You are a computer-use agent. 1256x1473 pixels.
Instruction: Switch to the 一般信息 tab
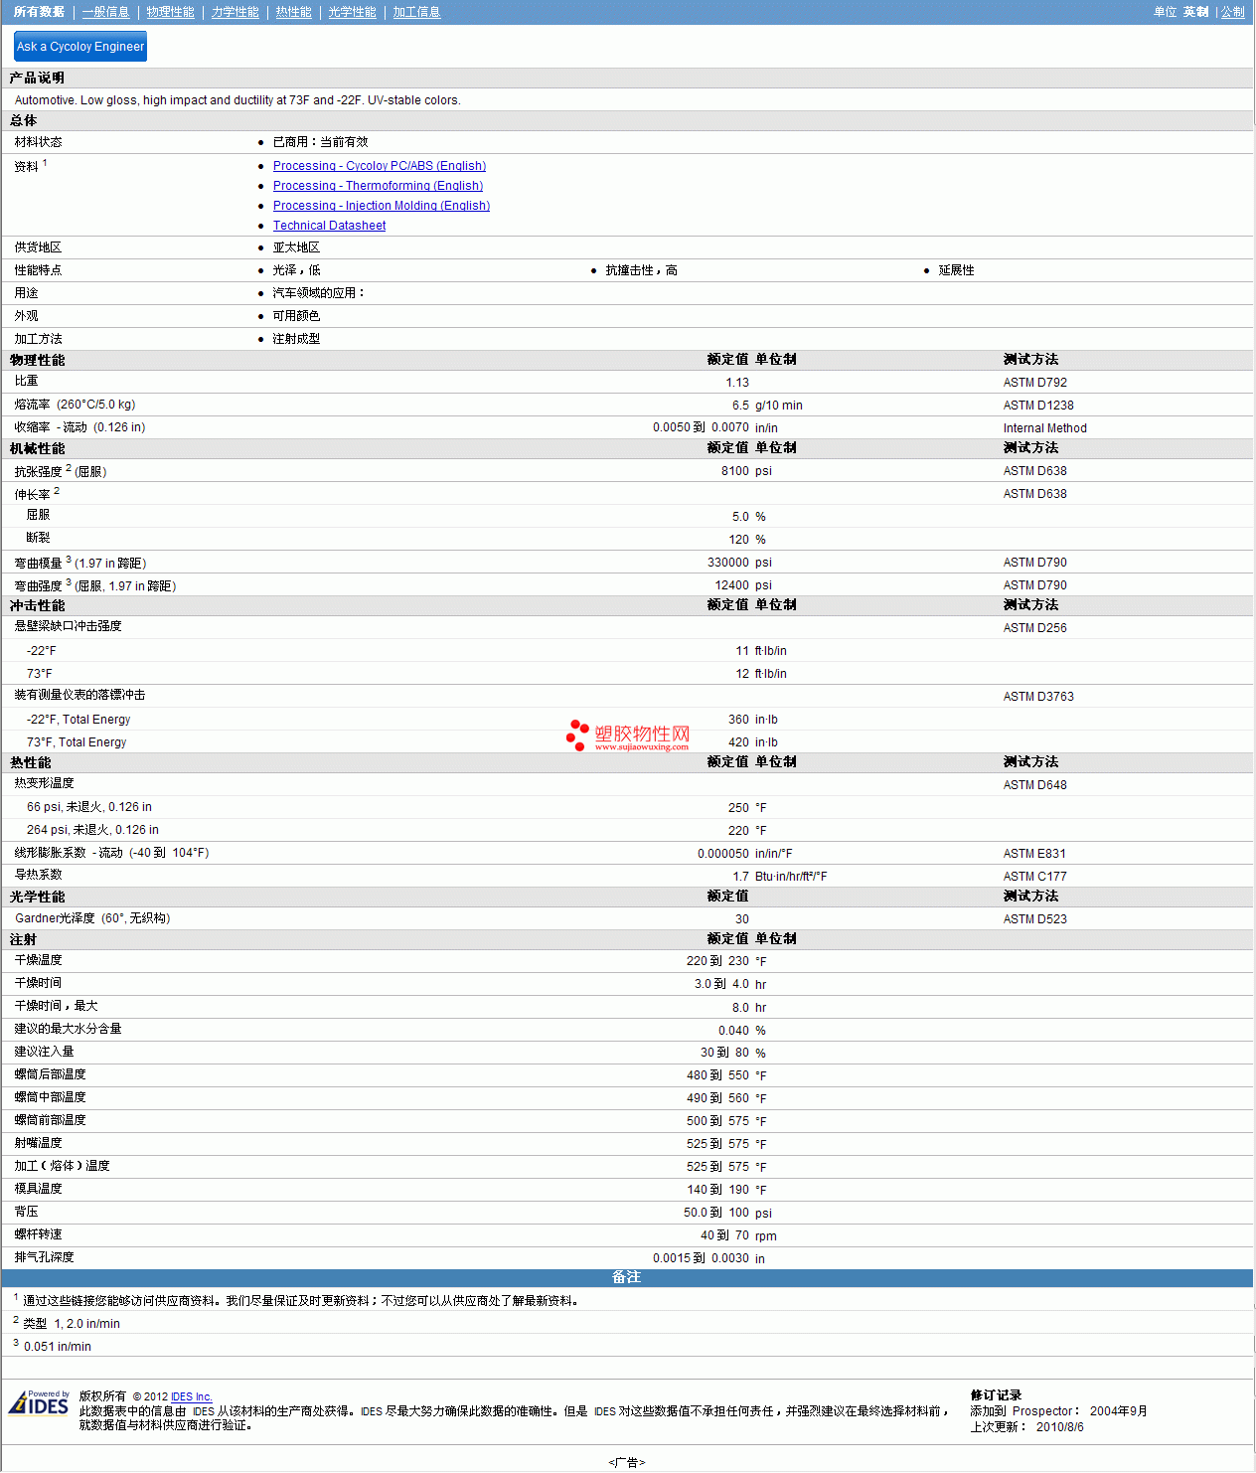click(x=105, y=12)
